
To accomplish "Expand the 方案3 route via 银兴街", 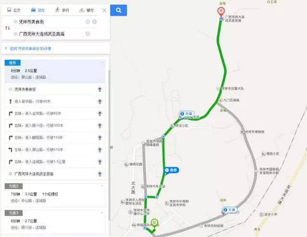I will (55, 222).
